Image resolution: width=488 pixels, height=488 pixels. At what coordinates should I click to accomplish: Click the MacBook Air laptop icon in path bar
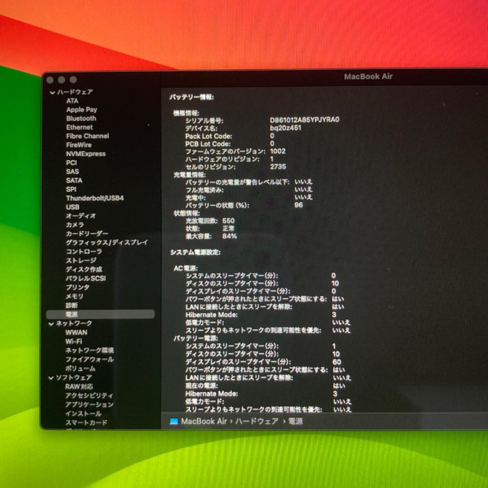click(174, 422)
